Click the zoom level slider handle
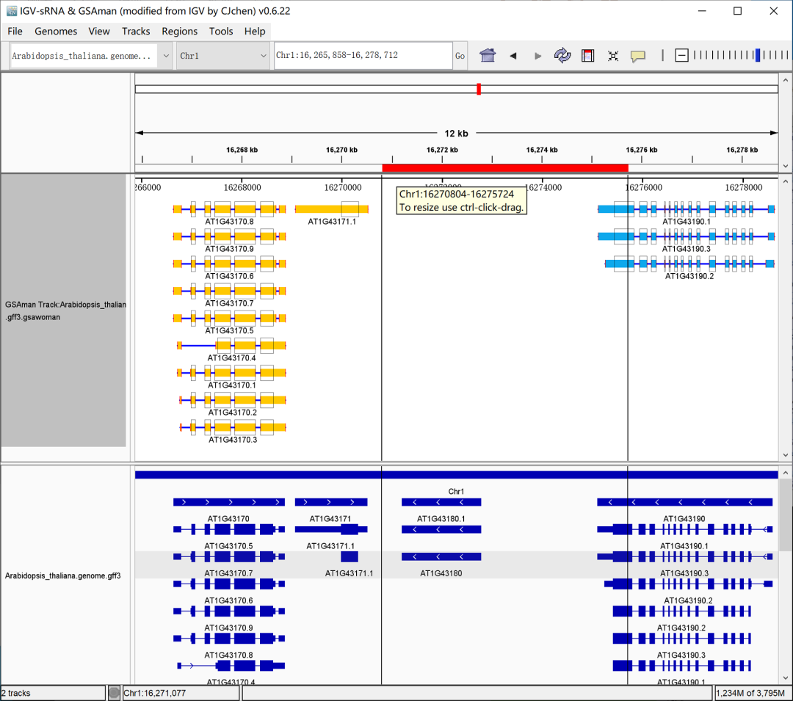Viewport: 793px width, 701px height. tap(758, 56)
